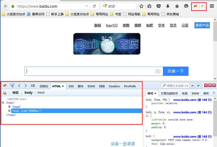Image resolution: width=217 pixels, height=147 pixels.
Task: Click Firebug panel back arrow
Action: (x=19, y=85)
